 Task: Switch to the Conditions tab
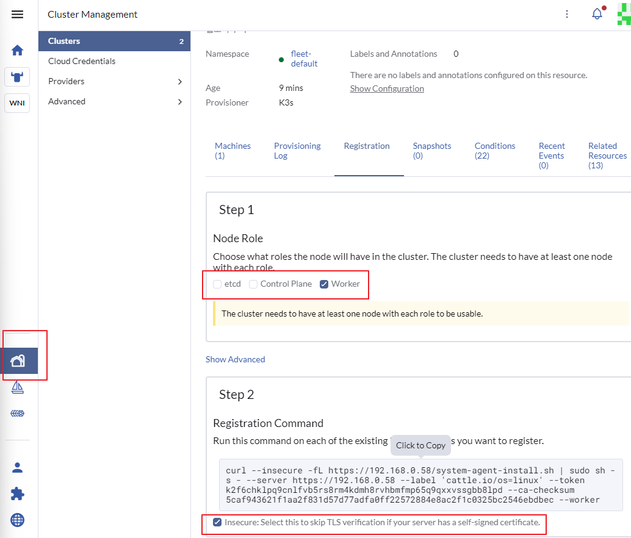(x=495, y=151)
